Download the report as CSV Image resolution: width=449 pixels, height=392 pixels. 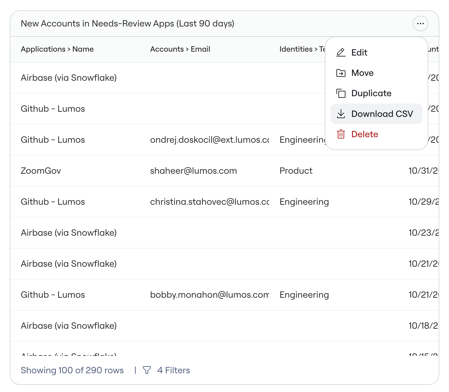376,114
